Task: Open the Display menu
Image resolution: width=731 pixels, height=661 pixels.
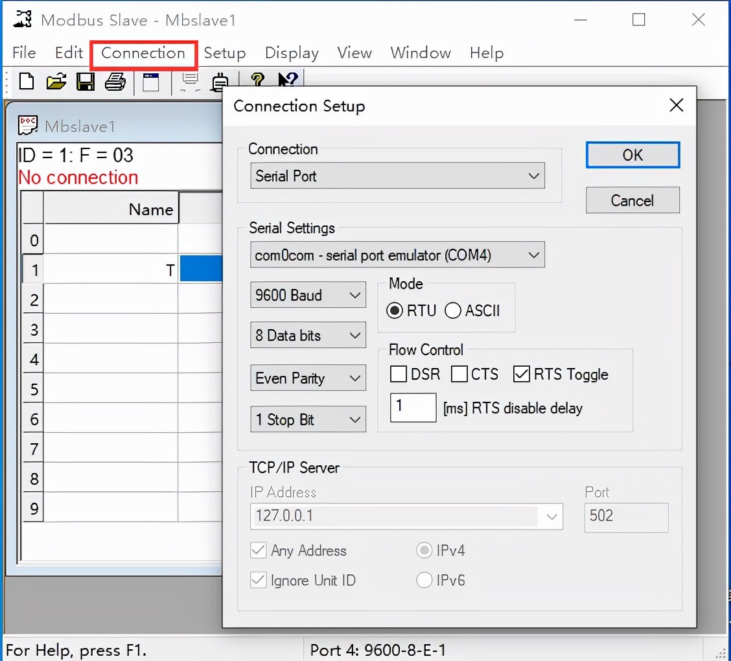Action: 292,53
